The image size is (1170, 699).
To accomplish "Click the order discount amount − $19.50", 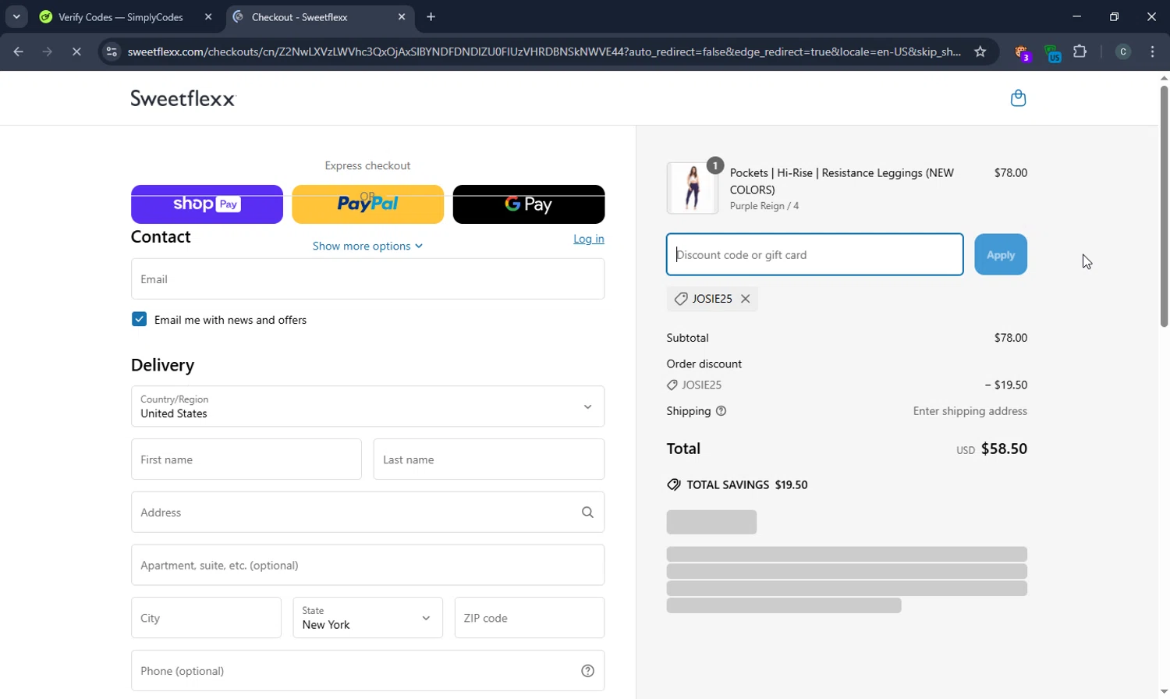I will pyautogui.click(x=1005, y=385).
